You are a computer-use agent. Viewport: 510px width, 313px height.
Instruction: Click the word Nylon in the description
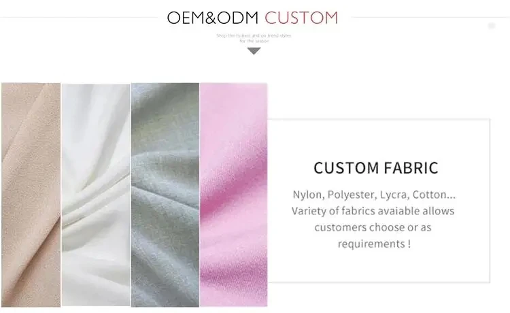point(309,194)
